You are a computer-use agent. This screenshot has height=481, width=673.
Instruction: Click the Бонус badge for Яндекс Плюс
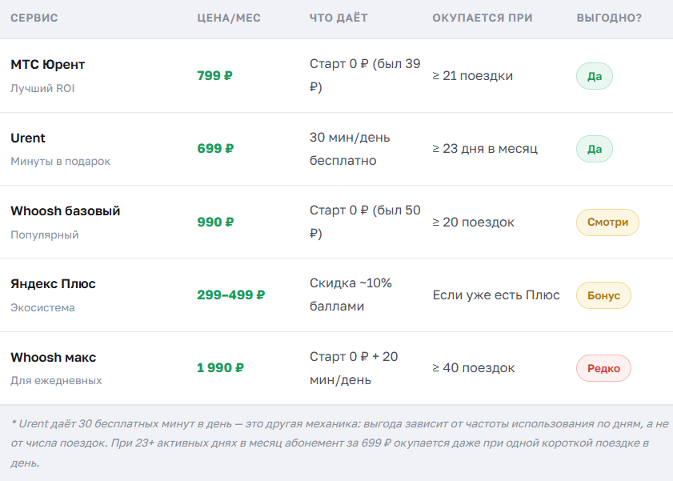coord(603,295)
